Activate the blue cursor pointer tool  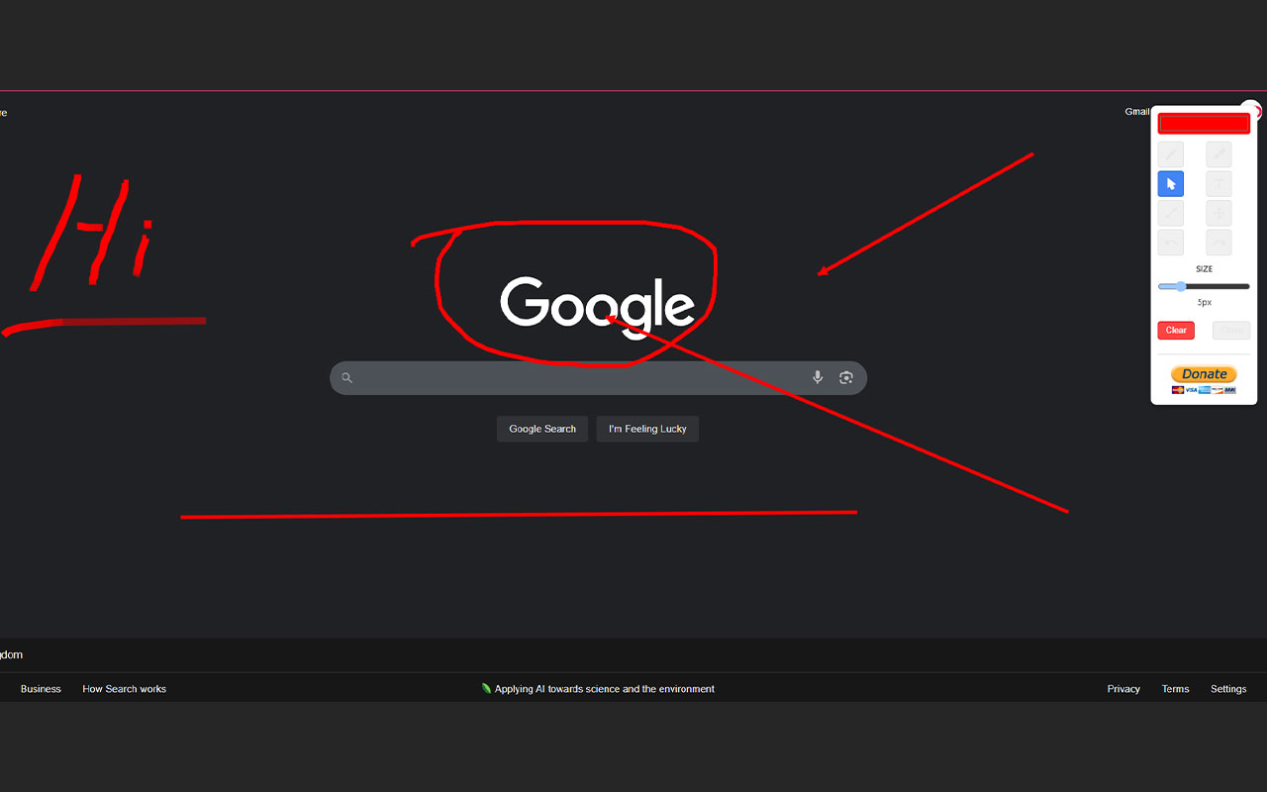point(1171,184)
